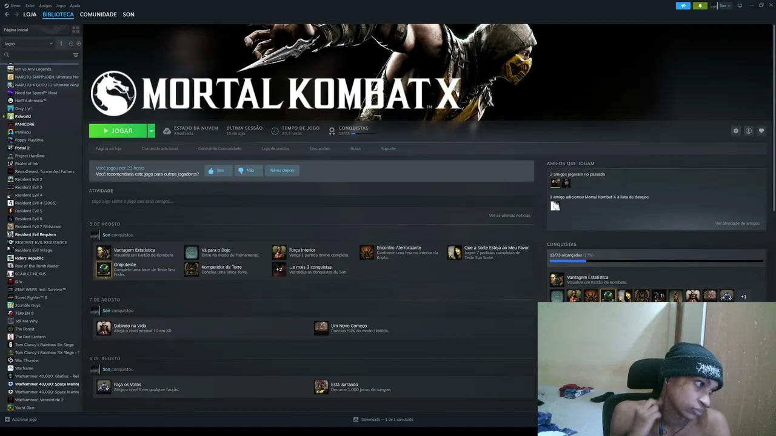Select Portal 2 in the game list
Viewport: 776px width, 436px height.
[22, 148]
